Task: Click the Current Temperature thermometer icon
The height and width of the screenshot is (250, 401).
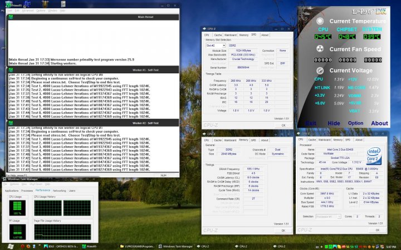Action: pos(320,21)
